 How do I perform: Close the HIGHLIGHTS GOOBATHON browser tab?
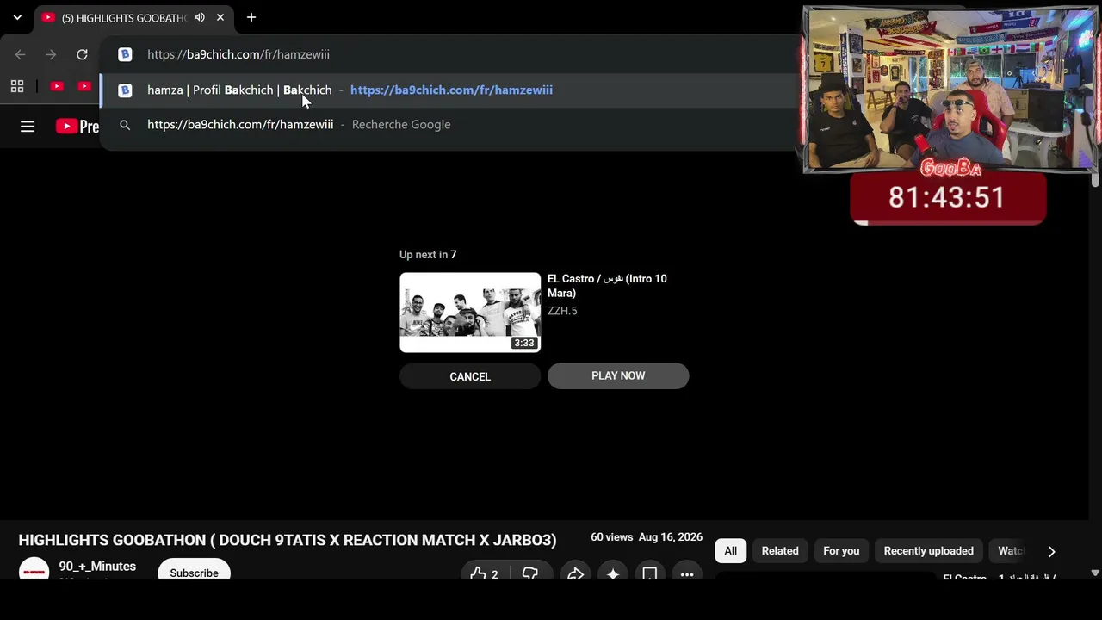click(220, 17)
